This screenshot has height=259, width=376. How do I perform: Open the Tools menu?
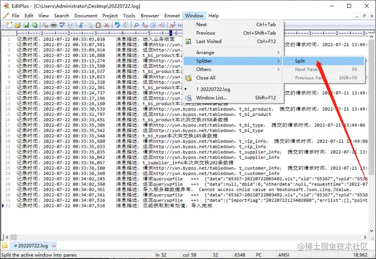point(129,16)
